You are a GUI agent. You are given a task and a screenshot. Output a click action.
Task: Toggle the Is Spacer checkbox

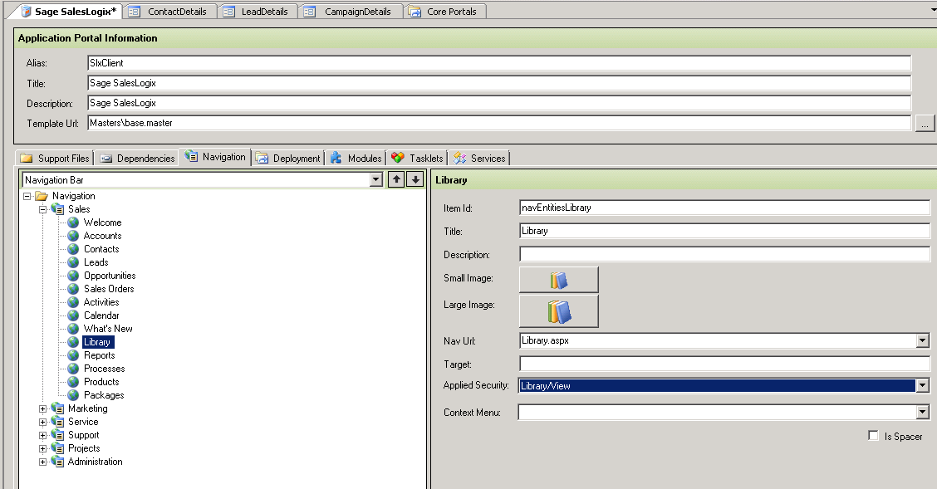(873, 436)
